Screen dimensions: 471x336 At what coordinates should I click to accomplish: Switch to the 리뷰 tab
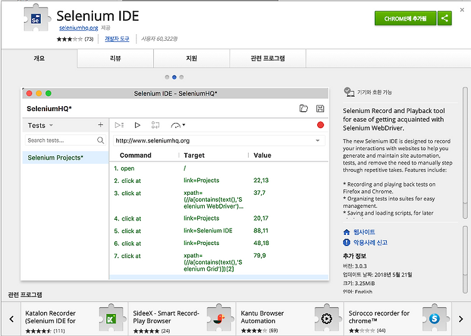click(x=116, y=58)
